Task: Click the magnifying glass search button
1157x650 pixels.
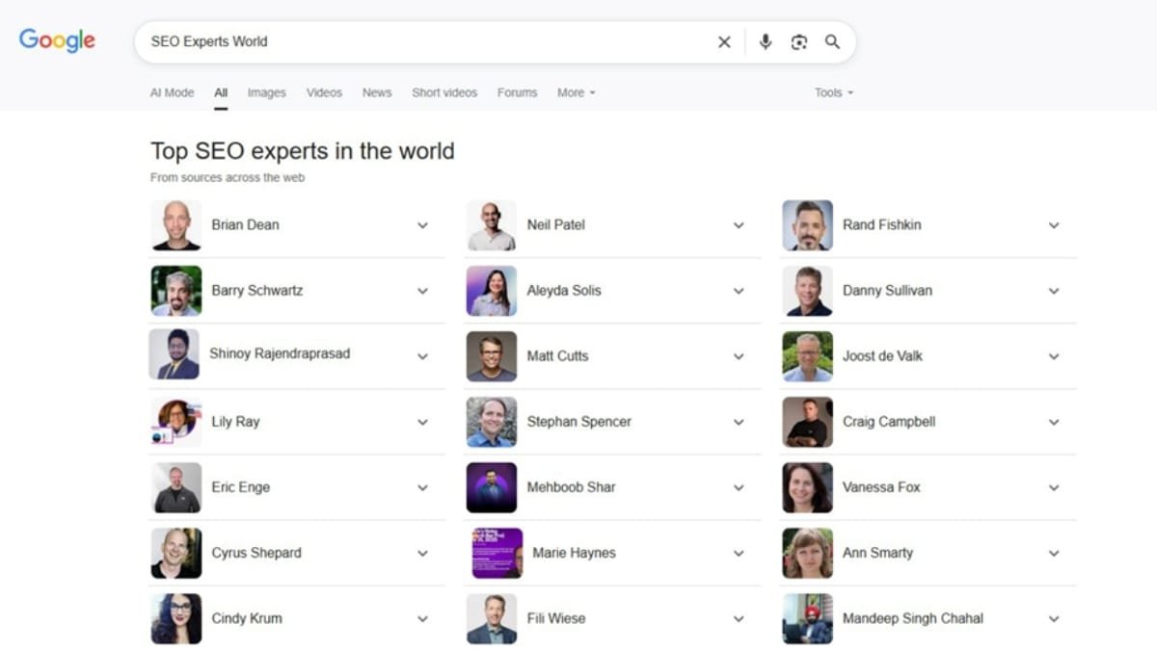Action: coord(832,42)
